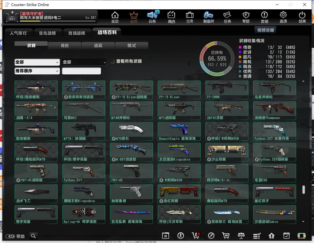Click the weapon search text field
314x243 pixels.
(x=81, y=71)
